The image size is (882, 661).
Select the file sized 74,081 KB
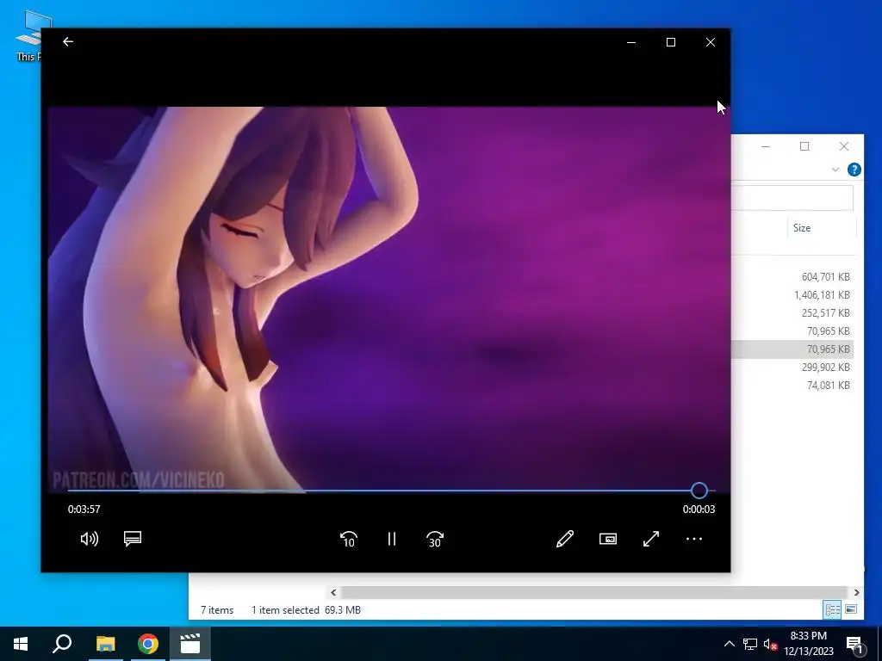click(828, 385)
